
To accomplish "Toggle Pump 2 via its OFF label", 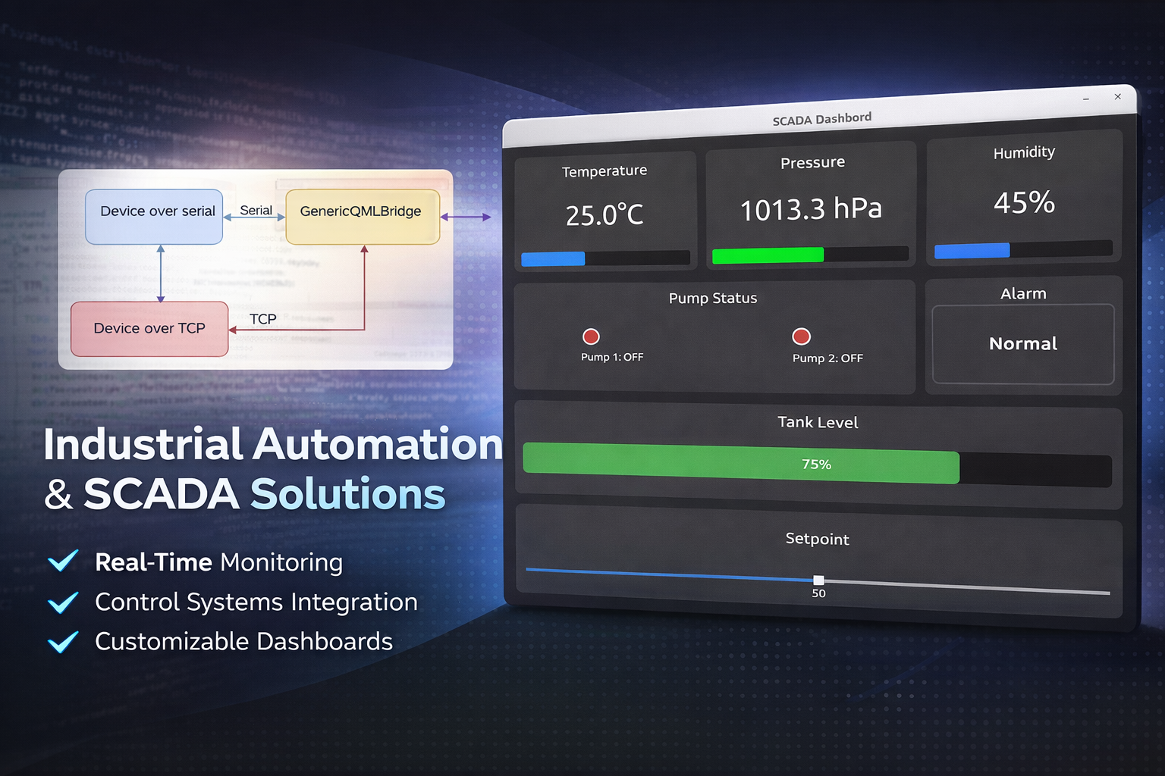I will pyautogui.click(x=827, y=358).
